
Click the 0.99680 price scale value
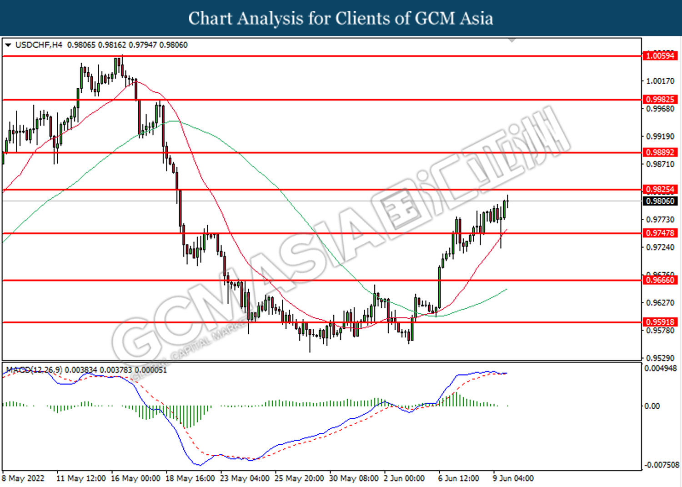[661, 109]
